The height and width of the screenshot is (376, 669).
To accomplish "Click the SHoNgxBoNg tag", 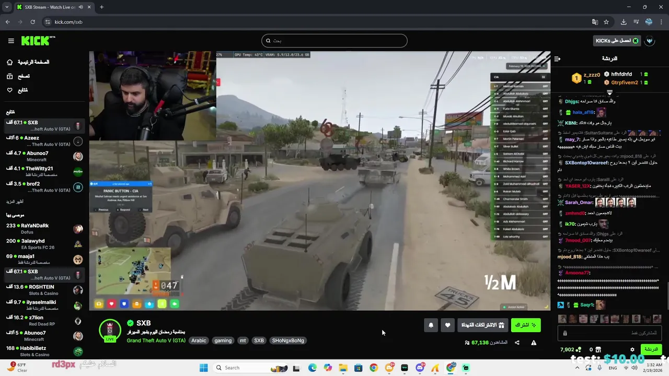I will (288, 340).
